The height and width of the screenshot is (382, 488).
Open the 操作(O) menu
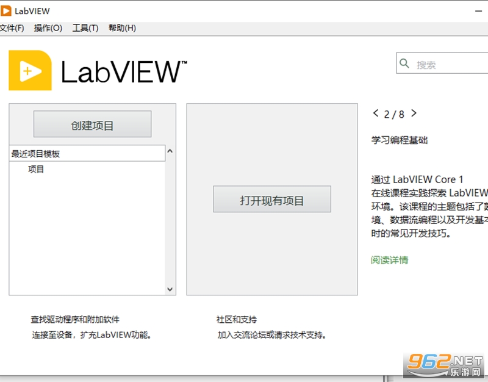(x=48, y=28)
